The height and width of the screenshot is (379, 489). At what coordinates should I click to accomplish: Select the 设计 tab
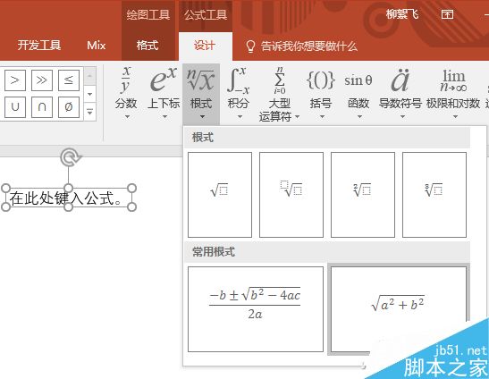[x=205, y=46]
